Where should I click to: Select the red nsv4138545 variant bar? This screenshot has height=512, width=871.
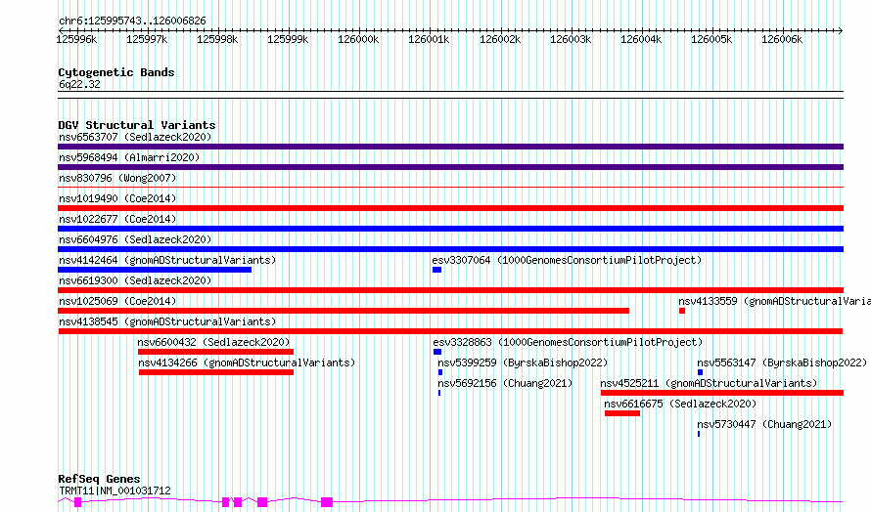click(x=450, y=331)
